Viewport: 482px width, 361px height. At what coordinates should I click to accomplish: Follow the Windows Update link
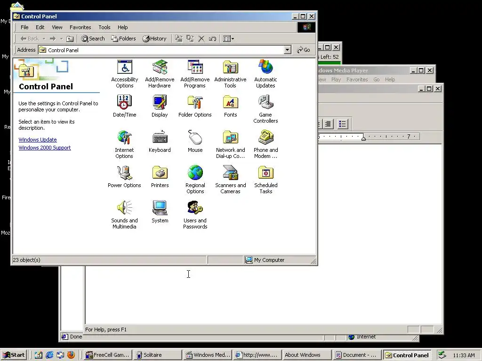tap(38, 140)
